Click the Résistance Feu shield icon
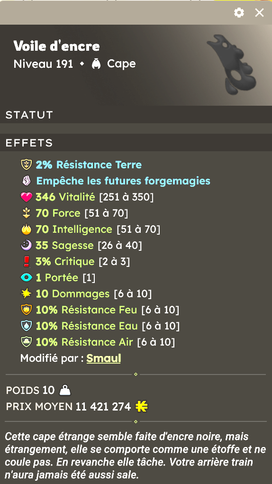Viewport: 272px width, 484px height. click(26, 310)
